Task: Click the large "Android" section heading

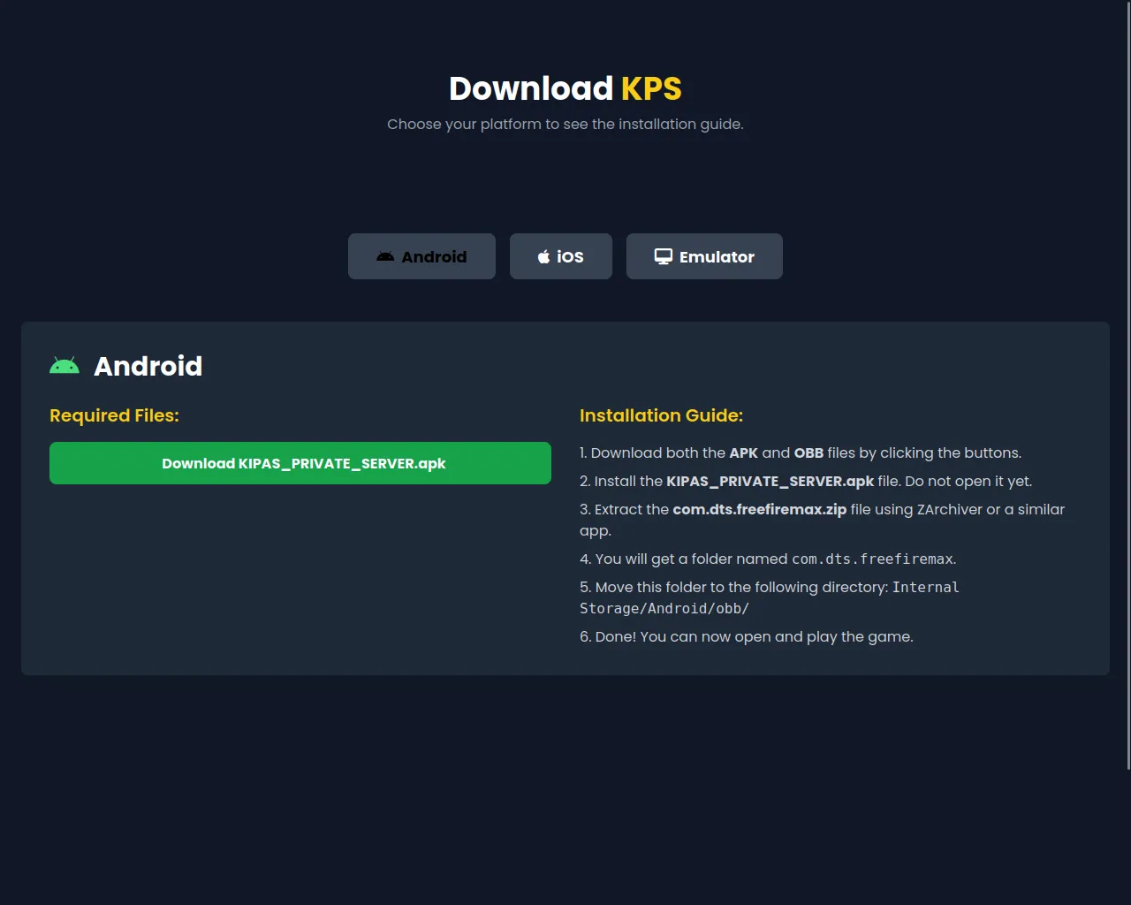Action: [148, 366]
